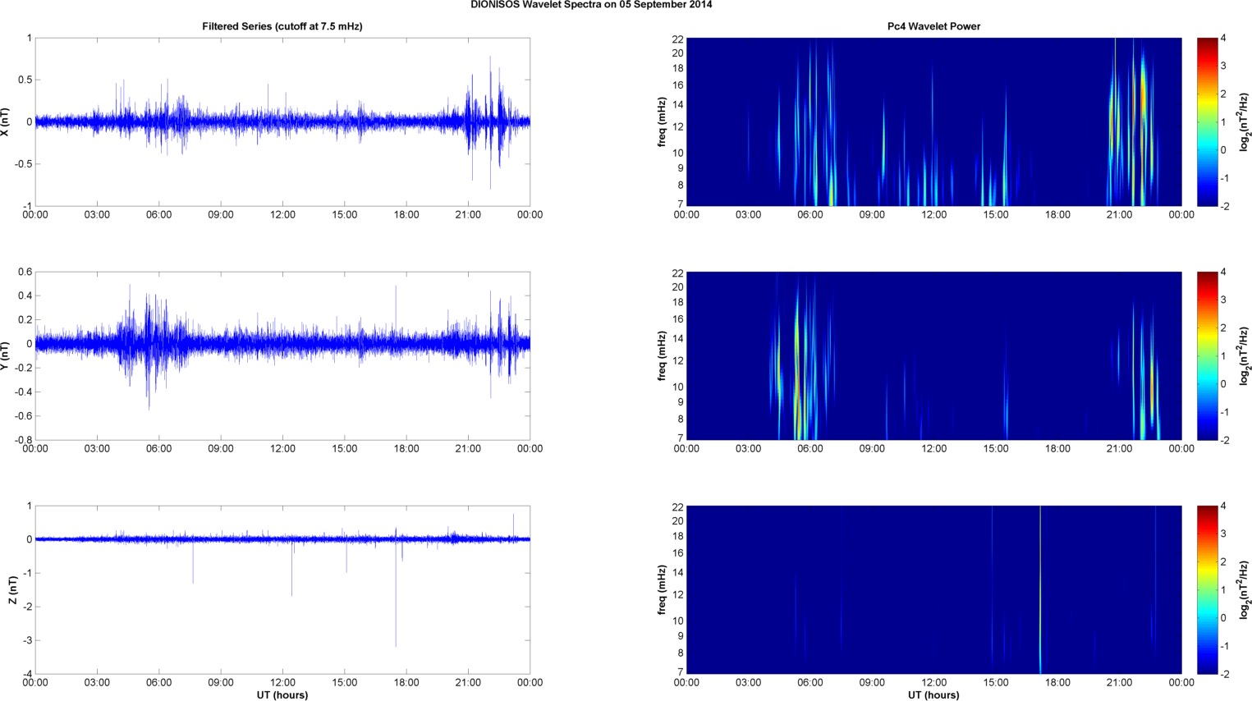Click the log2(nT²/Hz) label of the bottom colorbar
The width and height of the screenshot is (1252, 701).
1245,589
